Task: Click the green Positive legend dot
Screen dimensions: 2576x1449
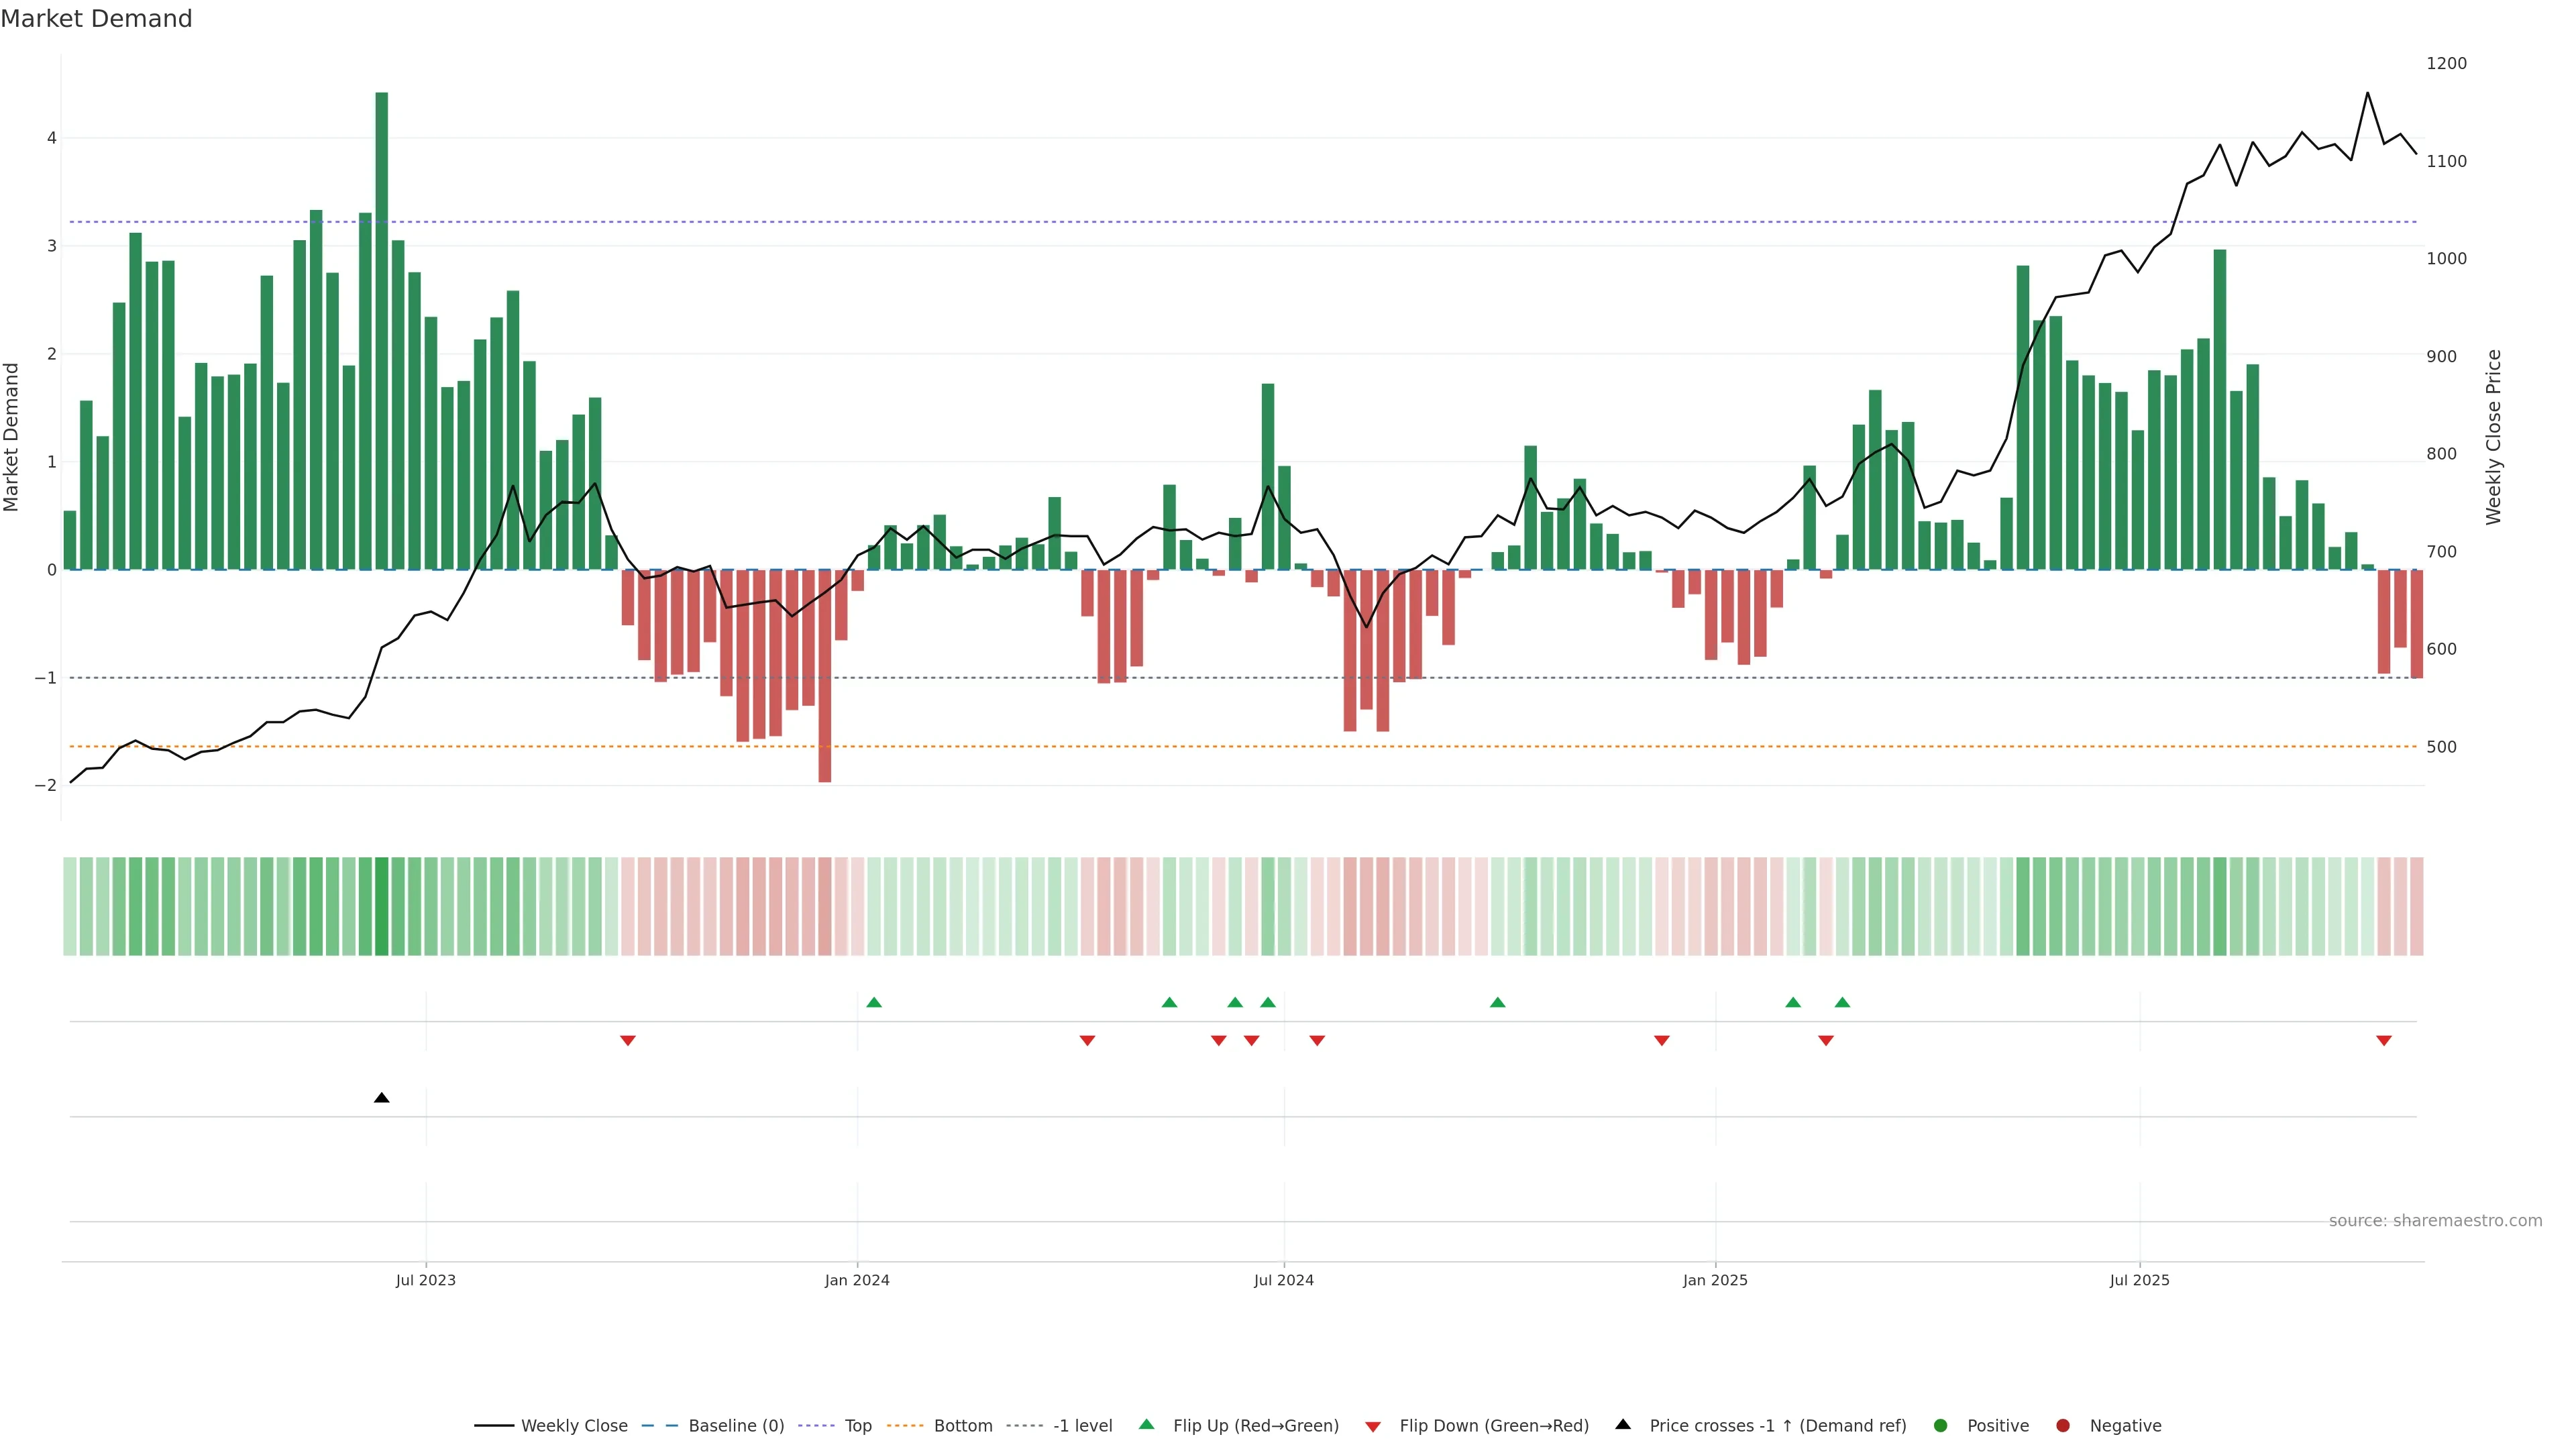Action: 1941,1426
